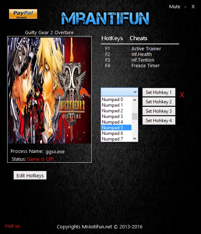Click Set Hohkey 1 button
Image resolution: width=201 pixels, height=234 pixels.
click(x=159, y=92)
